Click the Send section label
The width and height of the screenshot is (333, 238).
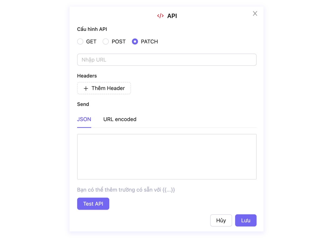[x=83, y=104]
